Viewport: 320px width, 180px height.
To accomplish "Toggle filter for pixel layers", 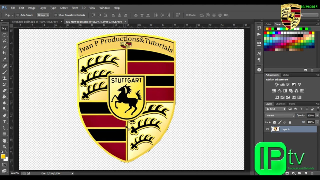I will coord(290,109).
